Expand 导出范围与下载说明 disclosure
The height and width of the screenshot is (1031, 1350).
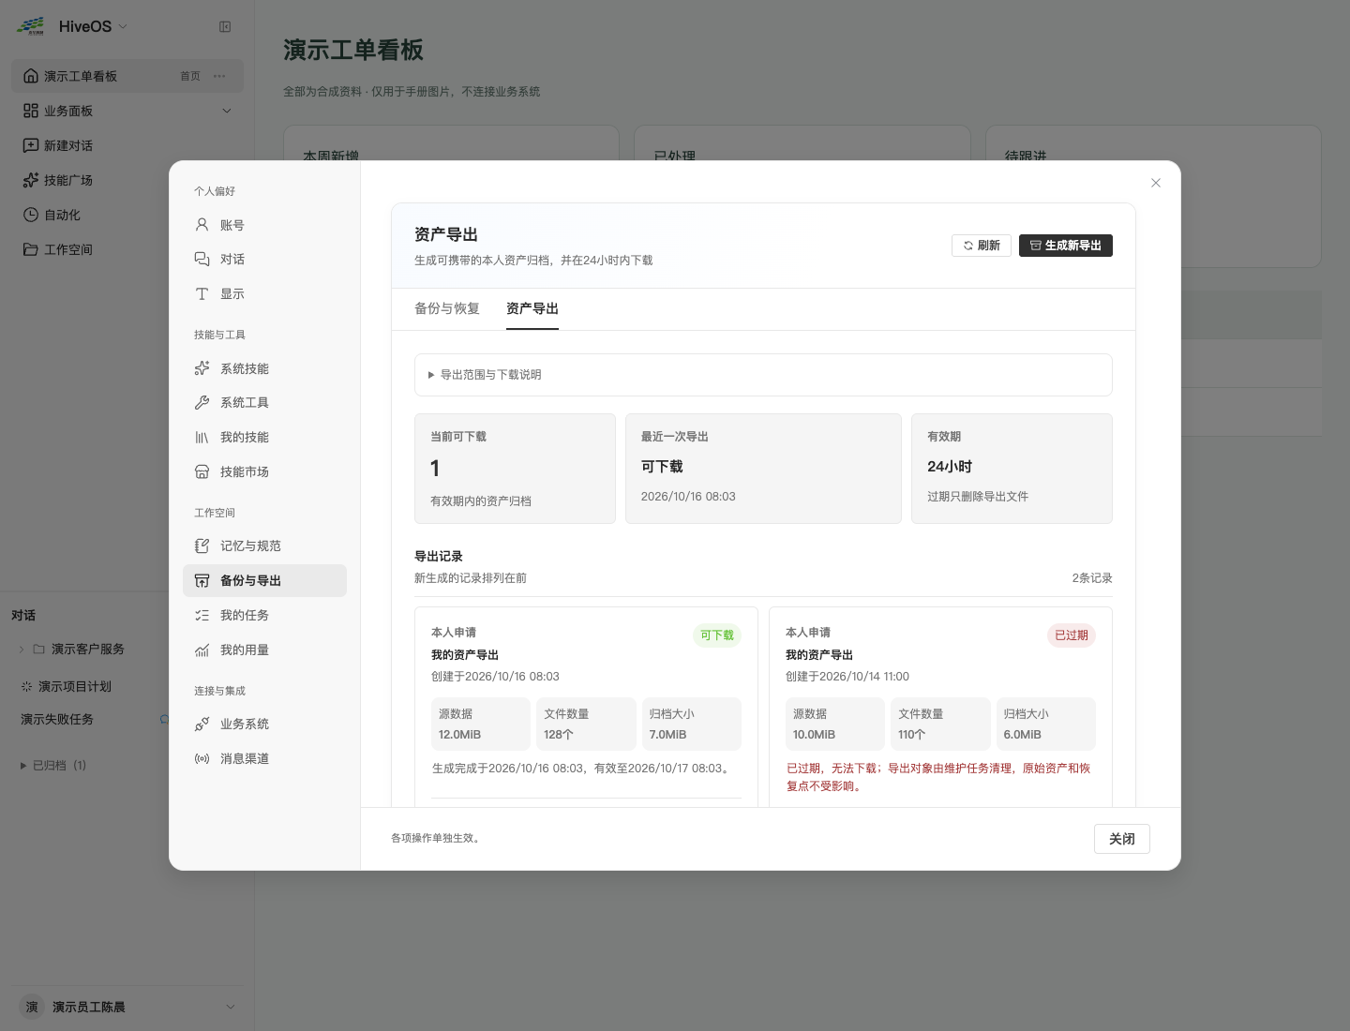point(763,375)
